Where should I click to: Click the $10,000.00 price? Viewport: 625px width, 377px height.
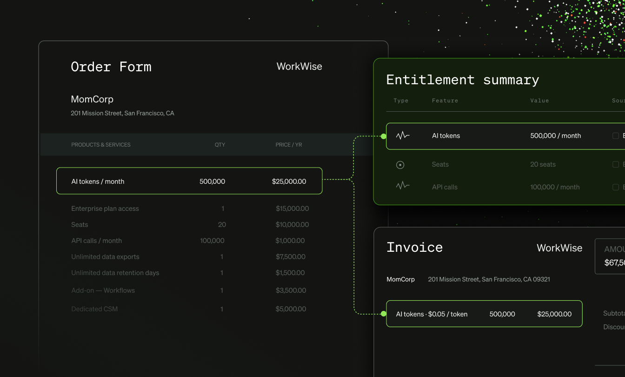292,225
